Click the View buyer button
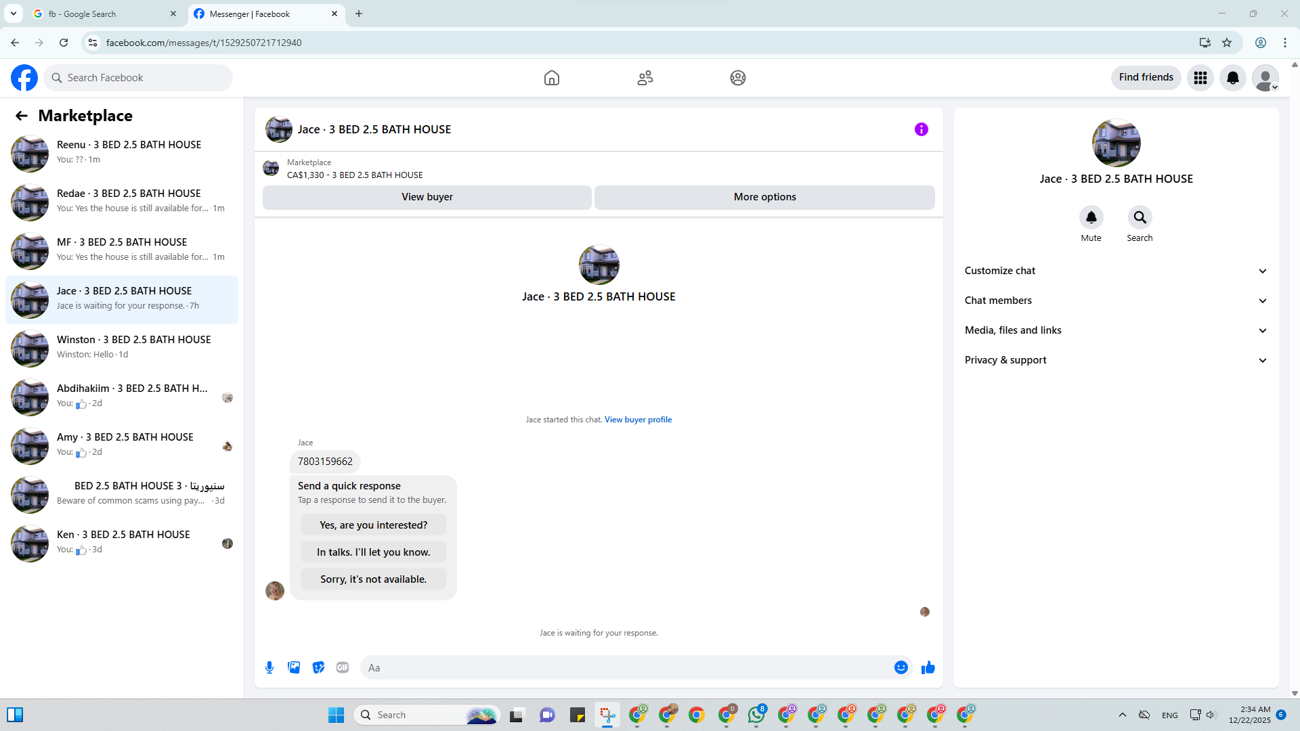 [x=427, y=197]
